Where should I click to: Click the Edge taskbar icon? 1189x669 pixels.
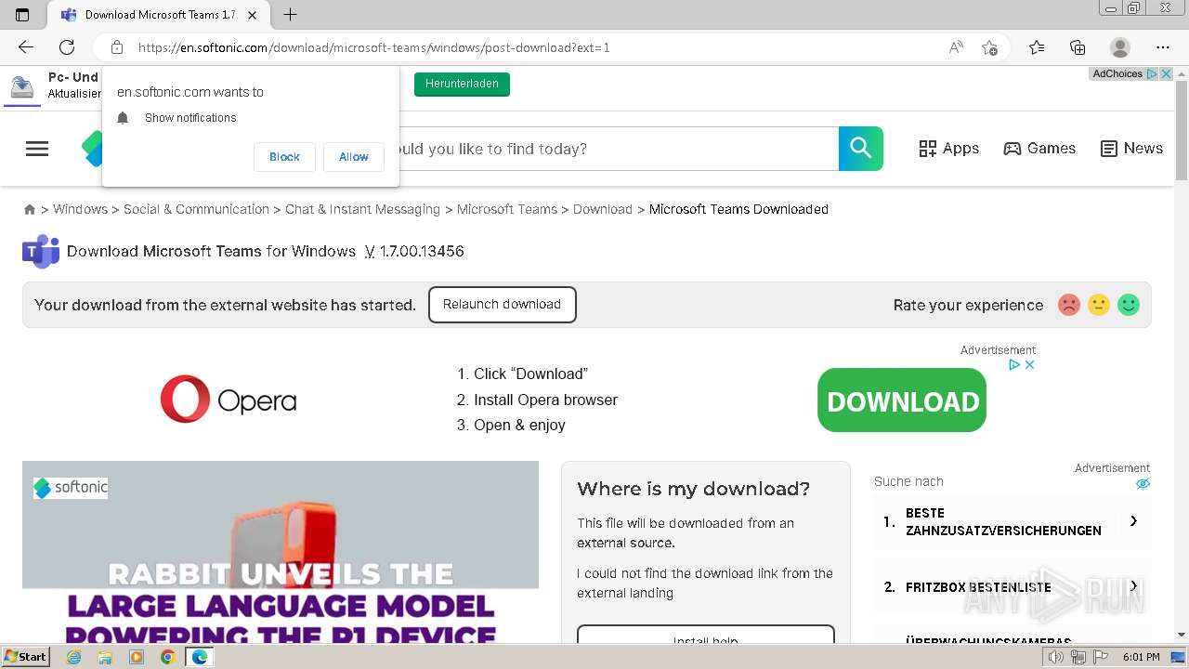pyautogui.click(x=199, y=657)
